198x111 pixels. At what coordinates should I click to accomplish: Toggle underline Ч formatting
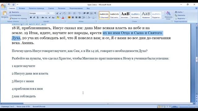(37, 18)
